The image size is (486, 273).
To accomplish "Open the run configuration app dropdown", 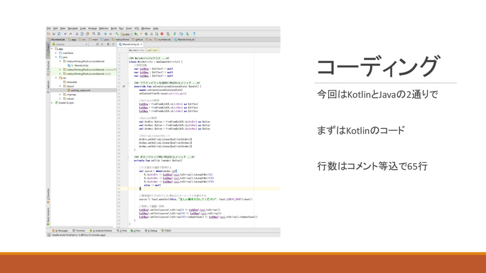I will click(x=127, y=34).
